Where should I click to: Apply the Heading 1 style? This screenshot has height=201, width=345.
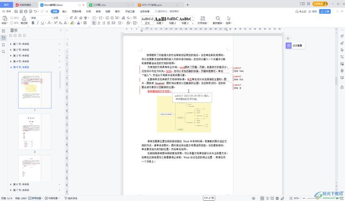click(160, 20)
